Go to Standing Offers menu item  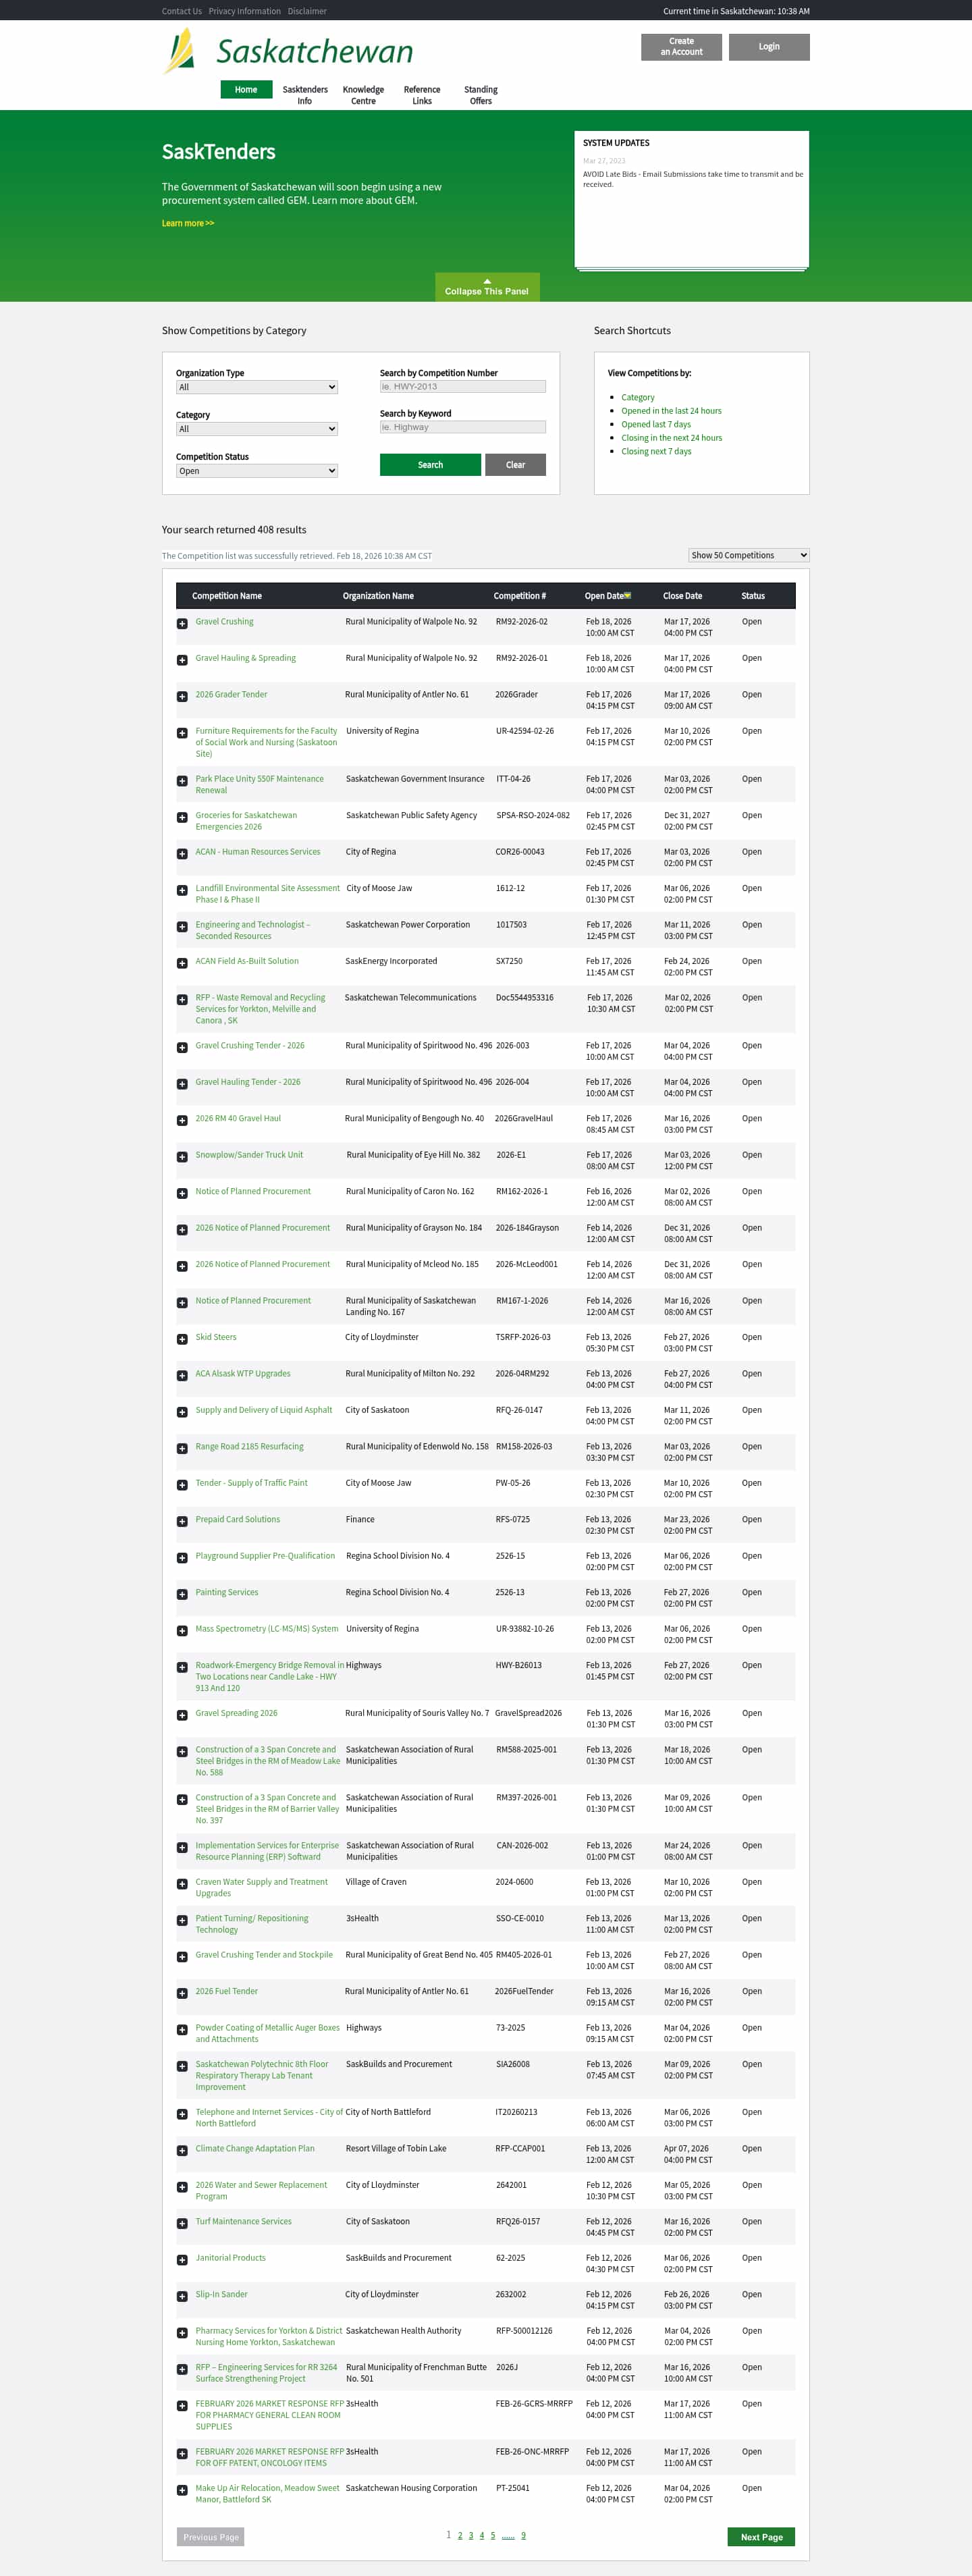481,95
